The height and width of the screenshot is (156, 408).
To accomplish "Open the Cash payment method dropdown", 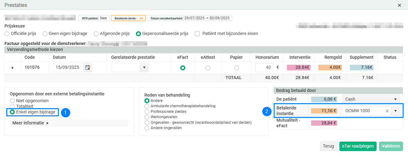I will tap(395, 99).
